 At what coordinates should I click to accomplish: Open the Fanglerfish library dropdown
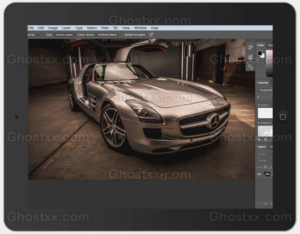point(265,90)
